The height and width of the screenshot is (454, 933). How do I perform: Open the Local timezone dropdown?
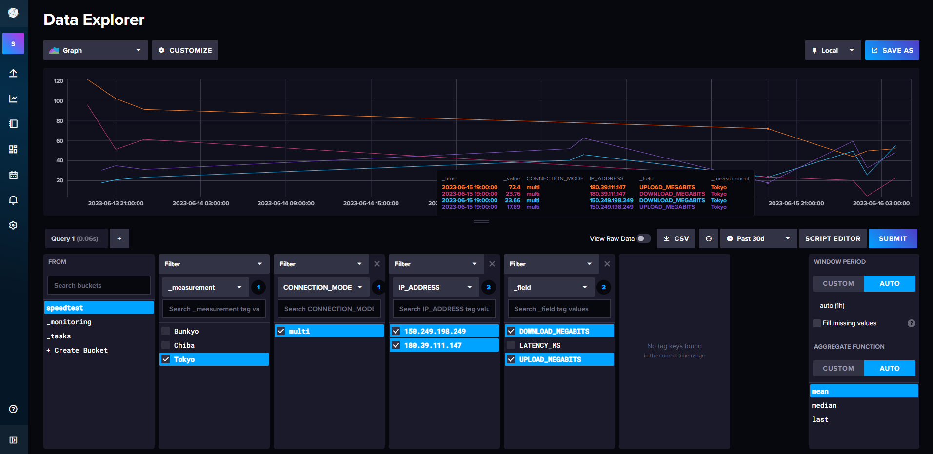coord(833,50)
